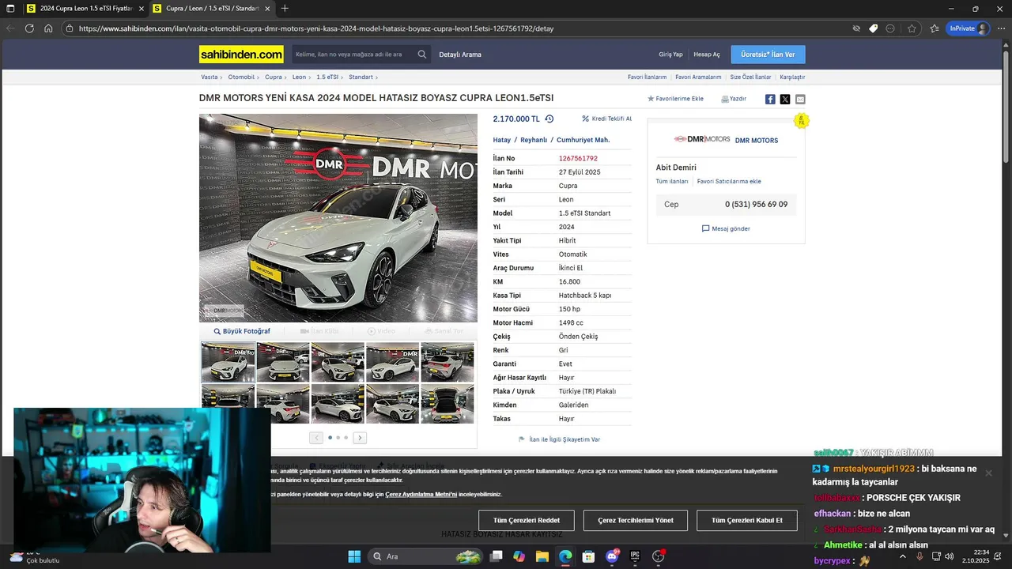Viewport: 1012px width, 569px height.
Task: Share listing on Facebook icon
Action: pyautogui.click(x=770, y=100)
